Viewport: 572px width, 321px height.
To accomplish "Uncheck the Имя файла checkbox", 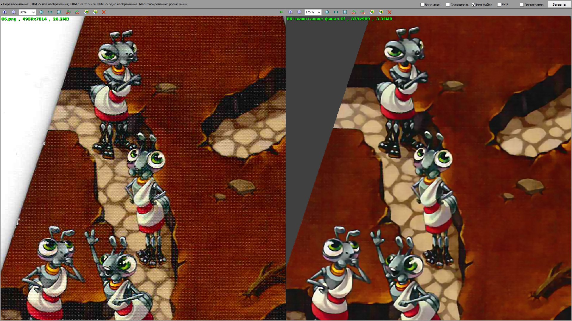I will pyautogui.click(x=473, y=4).
